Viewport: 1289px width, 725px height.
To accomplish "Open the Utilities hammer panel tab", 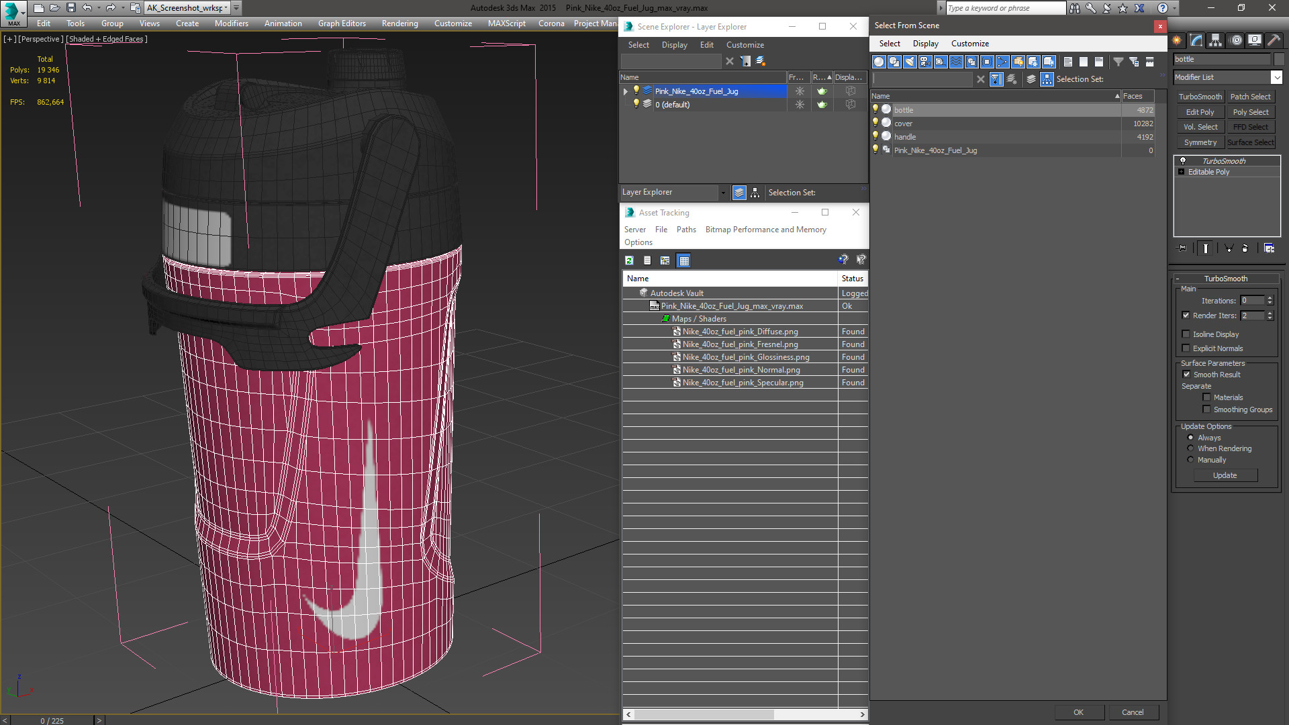I will pos(1274,40).
